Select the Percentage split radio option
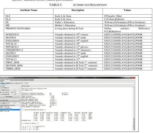153x133 pixels. pyautogui.click(x=4, y=94)
